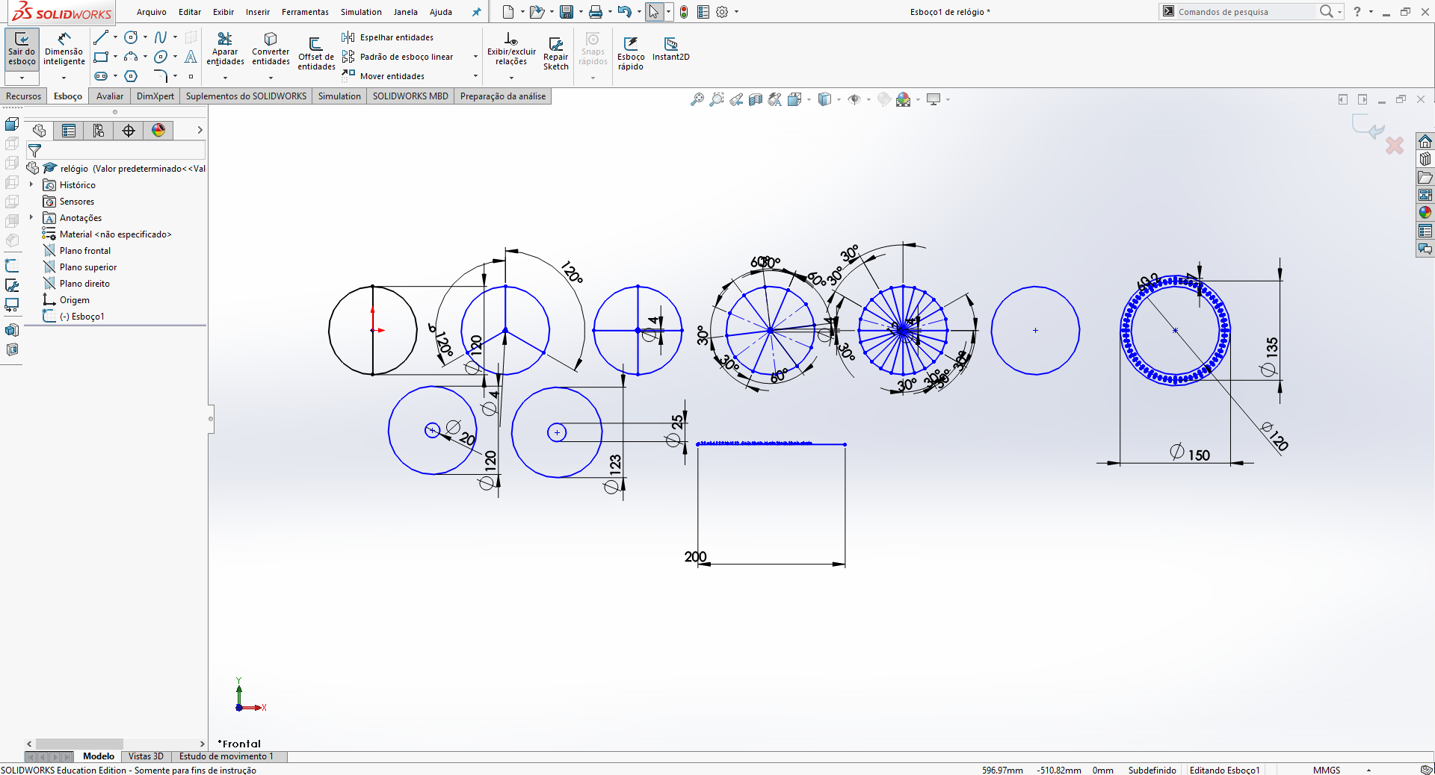1435x775 pixels.
Task: Select the Line sketch tool
Action: [x=102, y=37]
